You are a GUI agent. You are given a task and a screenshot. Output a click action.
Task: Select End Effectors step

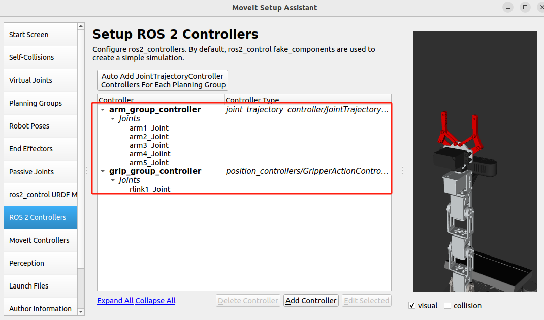coord(41,149)
